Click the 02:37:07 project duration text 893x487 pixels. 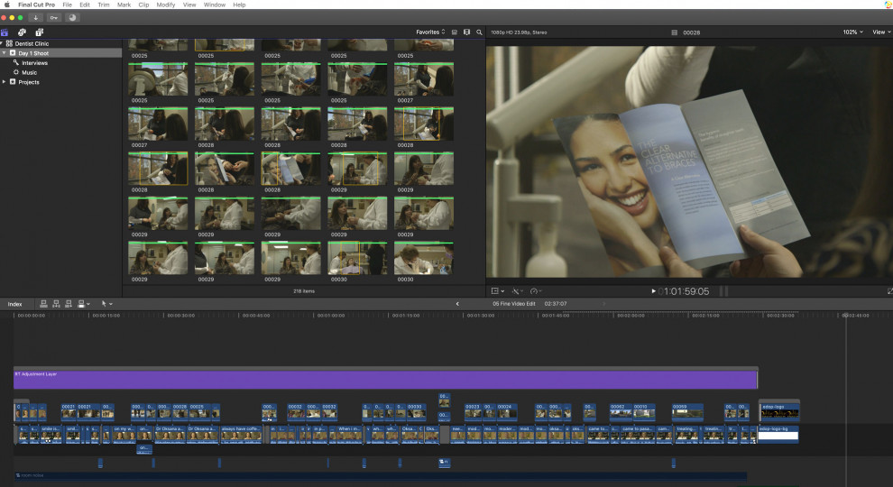coord(556,304)
